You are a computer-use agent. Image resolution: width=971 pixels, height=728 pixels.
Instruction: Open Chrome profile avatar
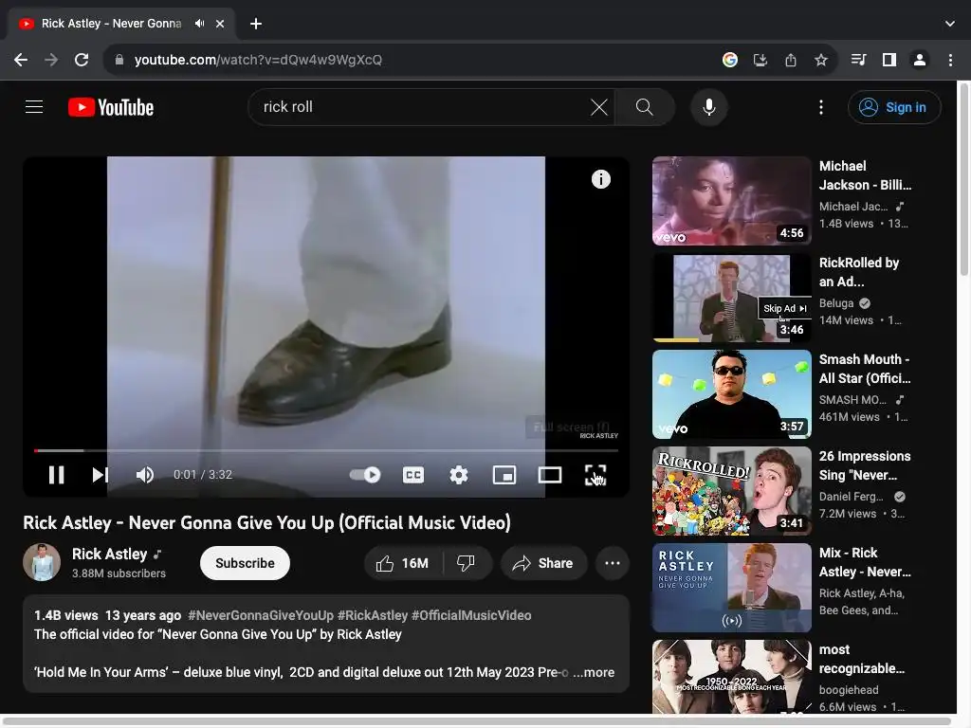(x=920, y=60)
